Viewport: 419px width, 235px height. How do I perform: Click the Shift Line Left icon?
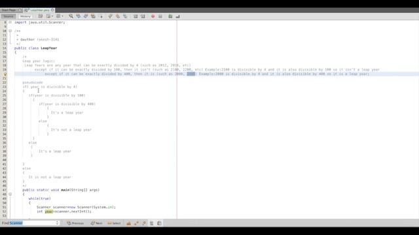pyautogui.click(x=136, y=16)
